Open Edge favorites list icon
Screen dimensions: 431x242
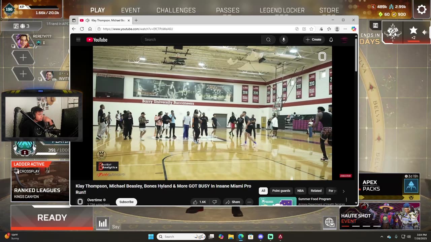pos(329,29)
